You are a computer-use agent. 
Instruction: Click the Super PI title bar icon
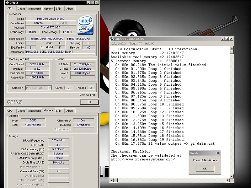(112, 39)
